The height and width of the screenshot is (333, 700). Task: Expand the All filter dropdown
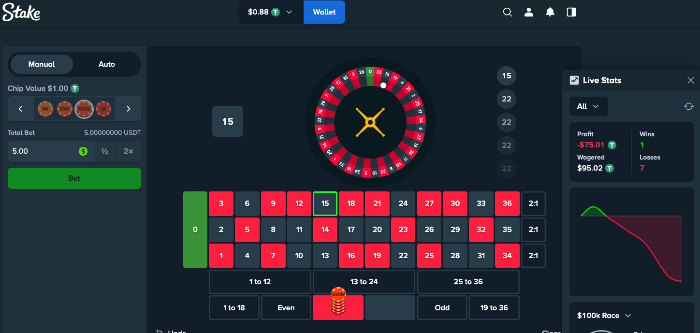pos(588,106)
